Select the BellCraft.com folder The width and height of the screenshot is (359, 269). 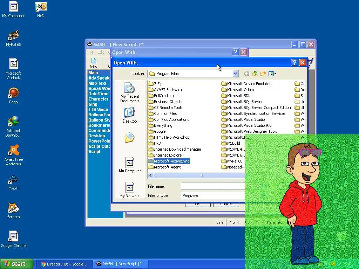[162, 96]
